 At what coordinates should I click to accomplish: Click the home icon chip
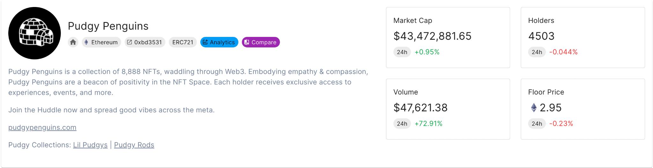point(73,42)
